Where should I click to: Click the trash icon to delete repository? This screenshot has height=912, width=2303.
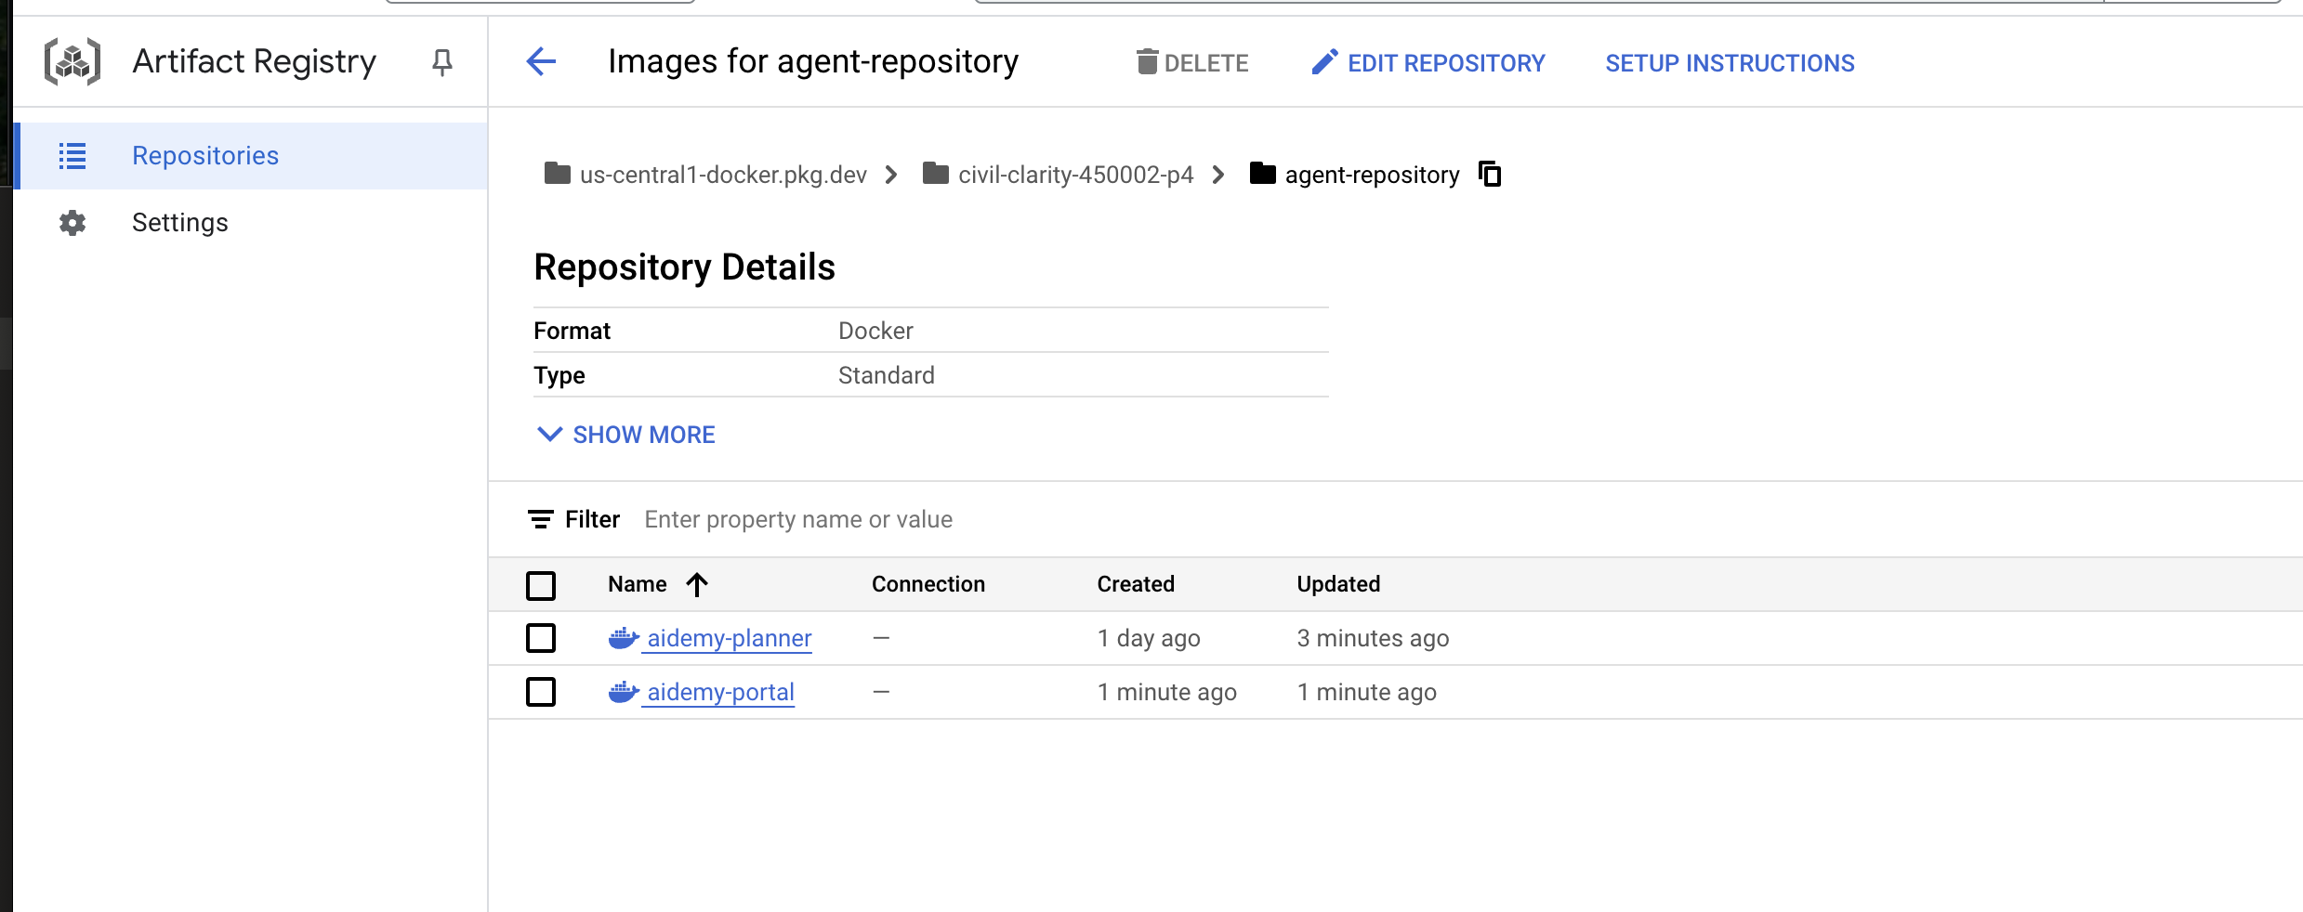coord(1147,61)
